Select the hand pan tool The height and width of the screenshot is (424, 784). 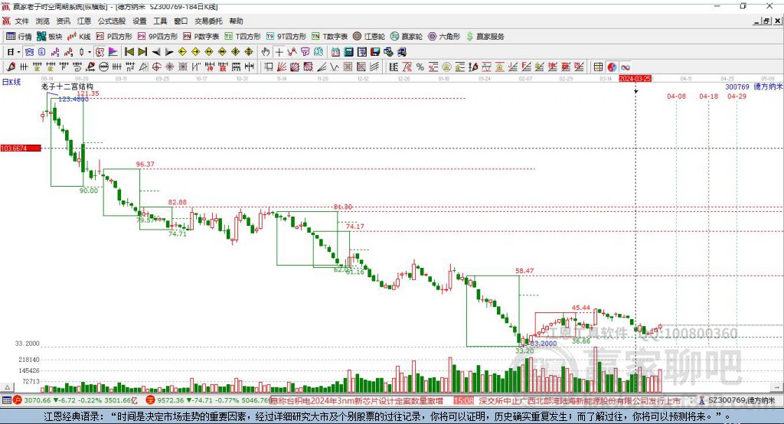(x=266, y=52)
